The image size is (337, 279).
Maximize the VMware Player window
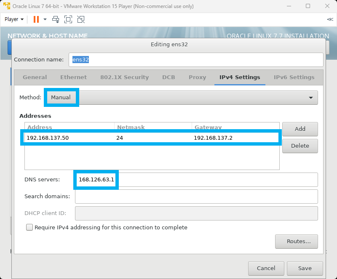coord(308,6)
